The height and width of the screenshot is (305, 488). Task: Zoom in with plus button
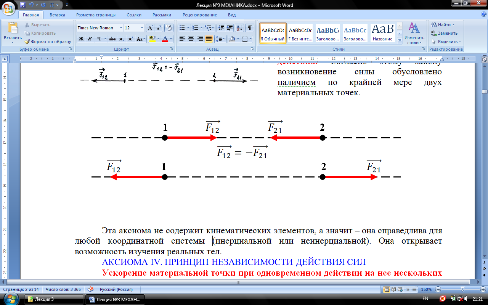coord(482,289)
